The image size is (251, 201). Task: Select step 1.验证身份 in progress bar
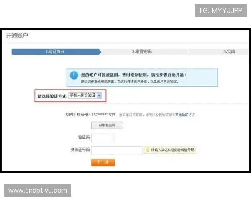[56, 52]
